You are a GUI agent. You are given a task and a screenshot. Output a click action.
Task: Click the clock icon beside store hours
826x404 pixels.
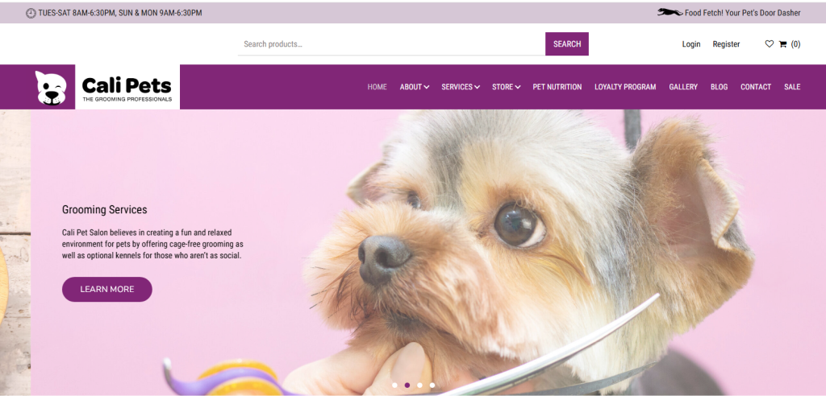click(x=31, y=13)
